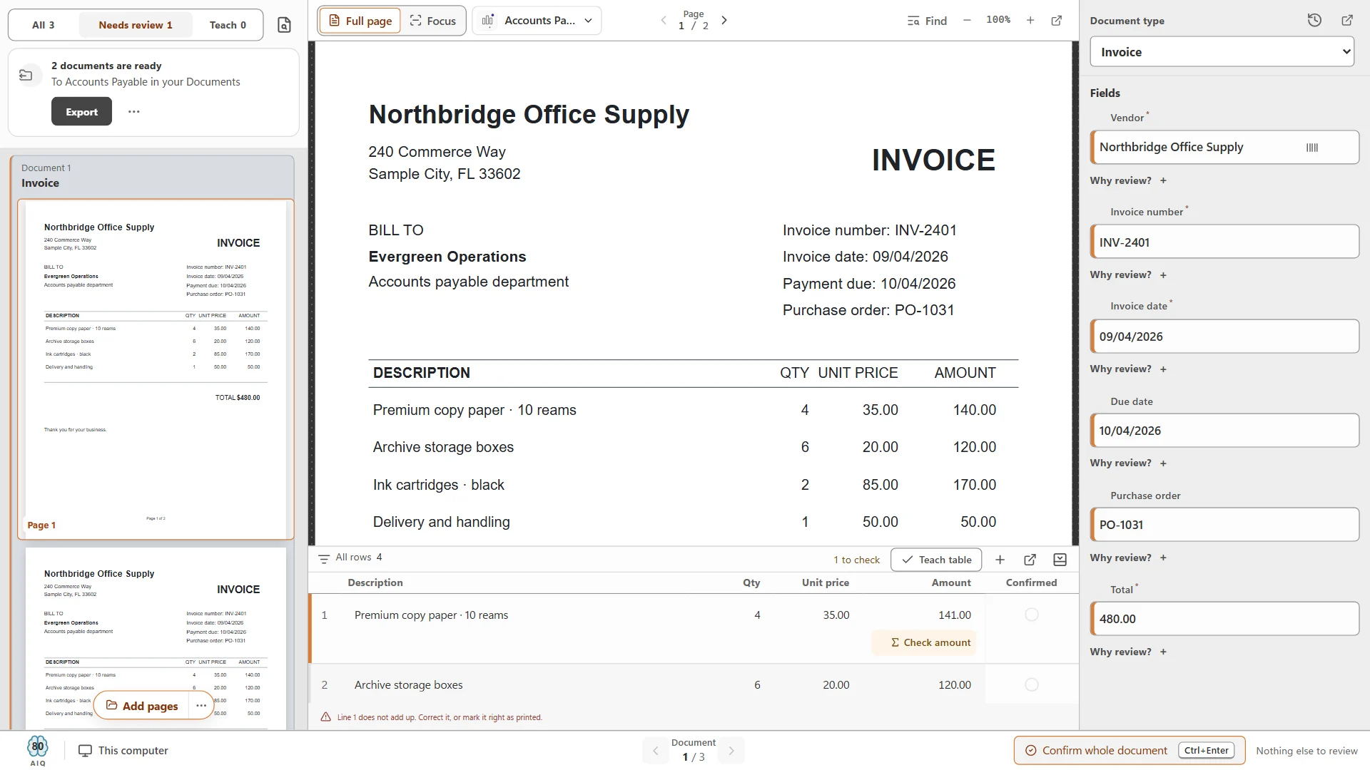The image size is (1370, 770).
Task: Go to next page arrow in viewer
Action: point(724,21)
